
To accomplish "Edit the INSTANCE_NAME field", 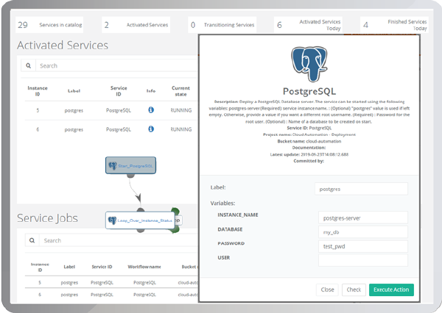I will (x=363, y=218).
